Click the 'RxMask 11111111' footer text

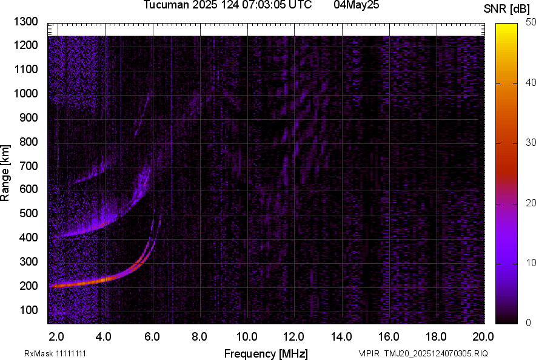[x=55, y=353]
